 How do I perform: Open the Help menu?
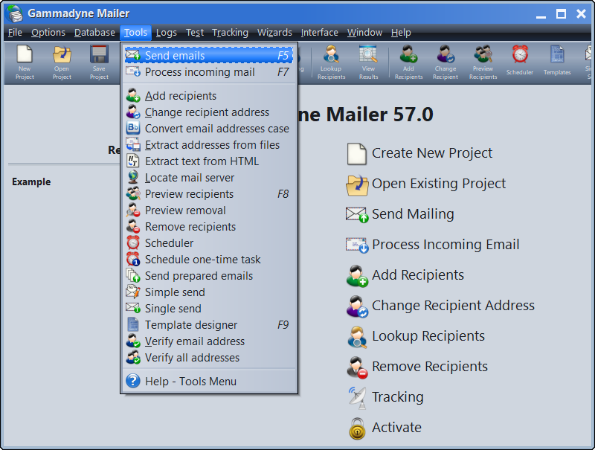401,33
